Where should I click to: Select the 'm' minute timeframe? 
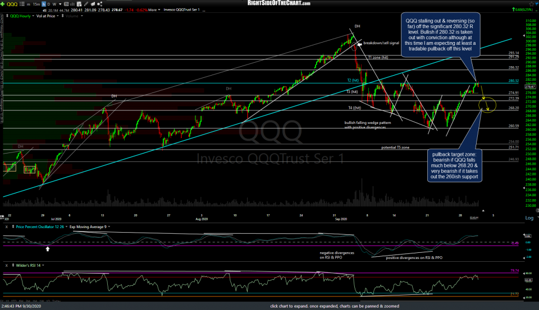tap(29, 4)
